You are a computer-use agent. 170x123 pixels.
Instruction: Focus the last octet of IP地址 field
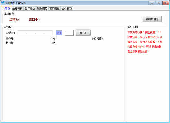pos(48,33)
